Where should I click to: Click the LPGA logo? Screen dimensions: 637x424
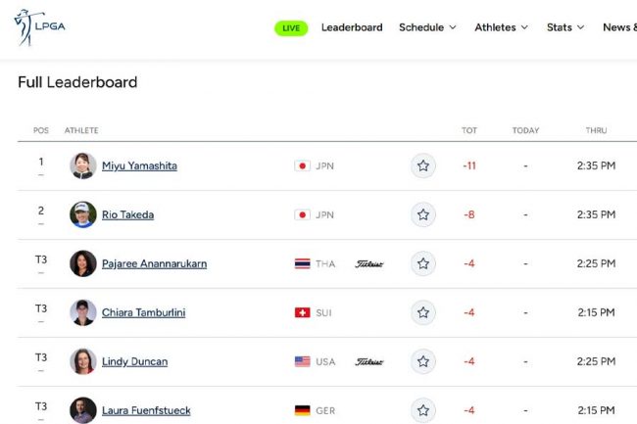[39, 26]
